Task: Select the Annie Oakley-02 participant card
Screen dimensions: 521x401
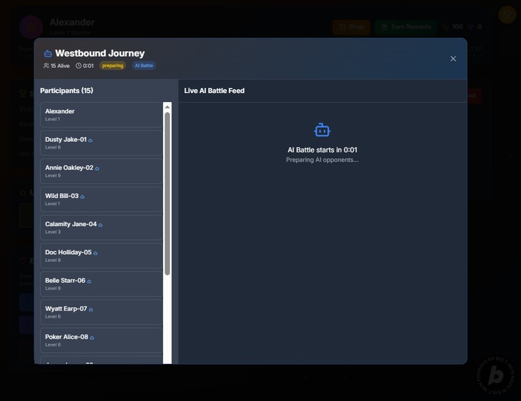Action: coord(102,171)
